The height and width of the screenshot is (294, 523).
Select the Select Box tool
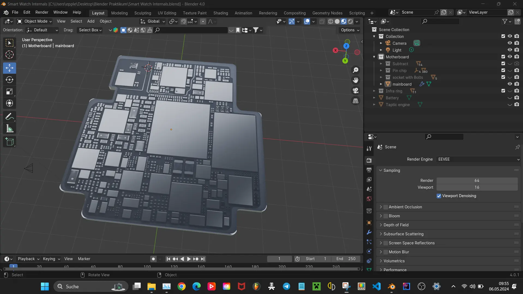[x=10, y=43]
